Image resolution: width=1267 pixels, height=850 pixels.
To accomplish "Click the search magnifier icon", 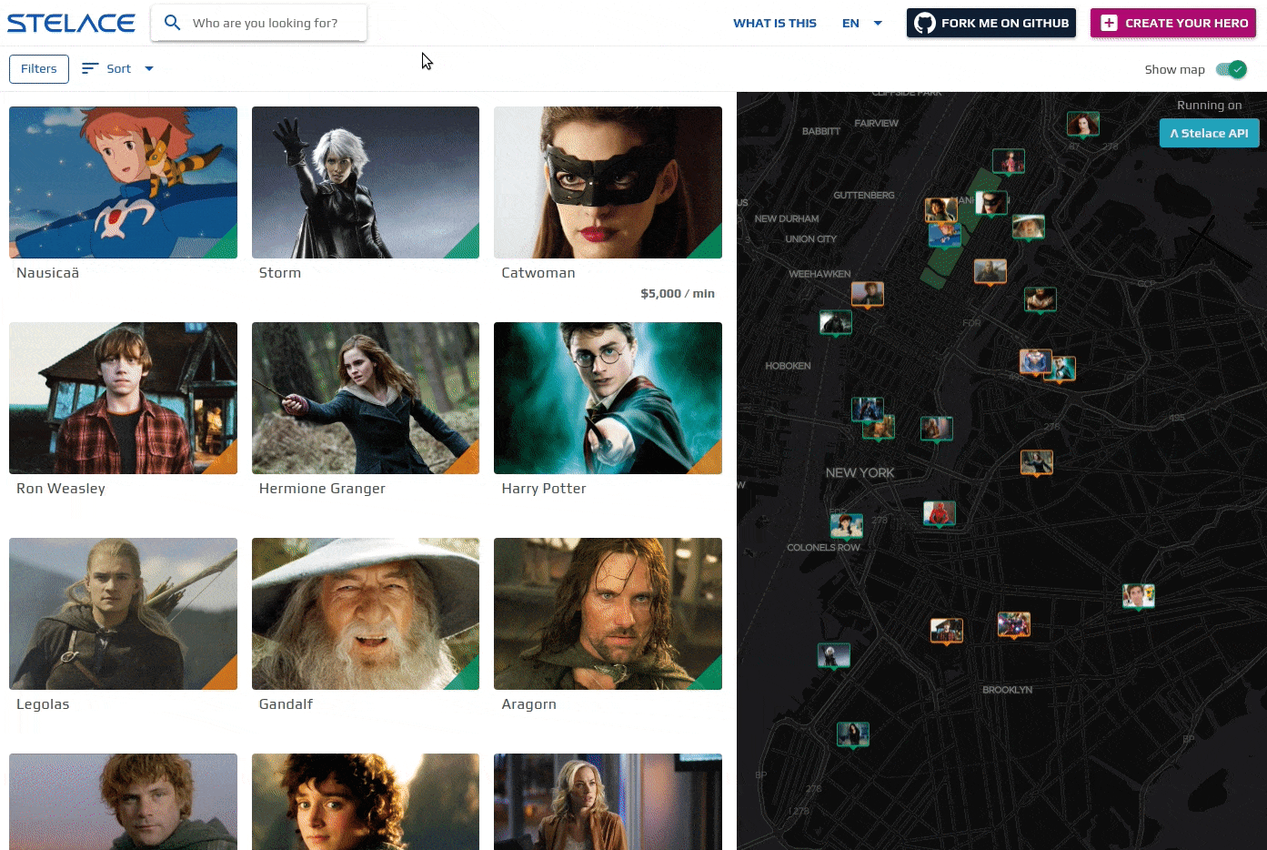I will point(172,23).
